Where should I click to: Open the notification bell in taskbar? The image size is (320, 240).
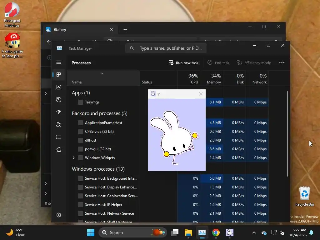pyautogui.click(x=312, y=232)
